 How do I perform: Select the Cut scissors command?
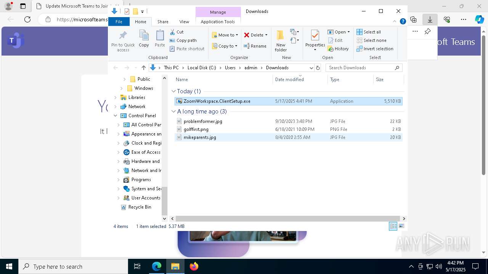(177, 32)
